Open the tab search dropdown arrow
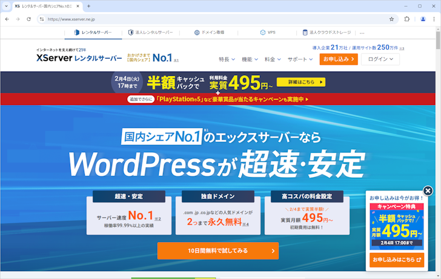441x279 pixels. (6, 6)
